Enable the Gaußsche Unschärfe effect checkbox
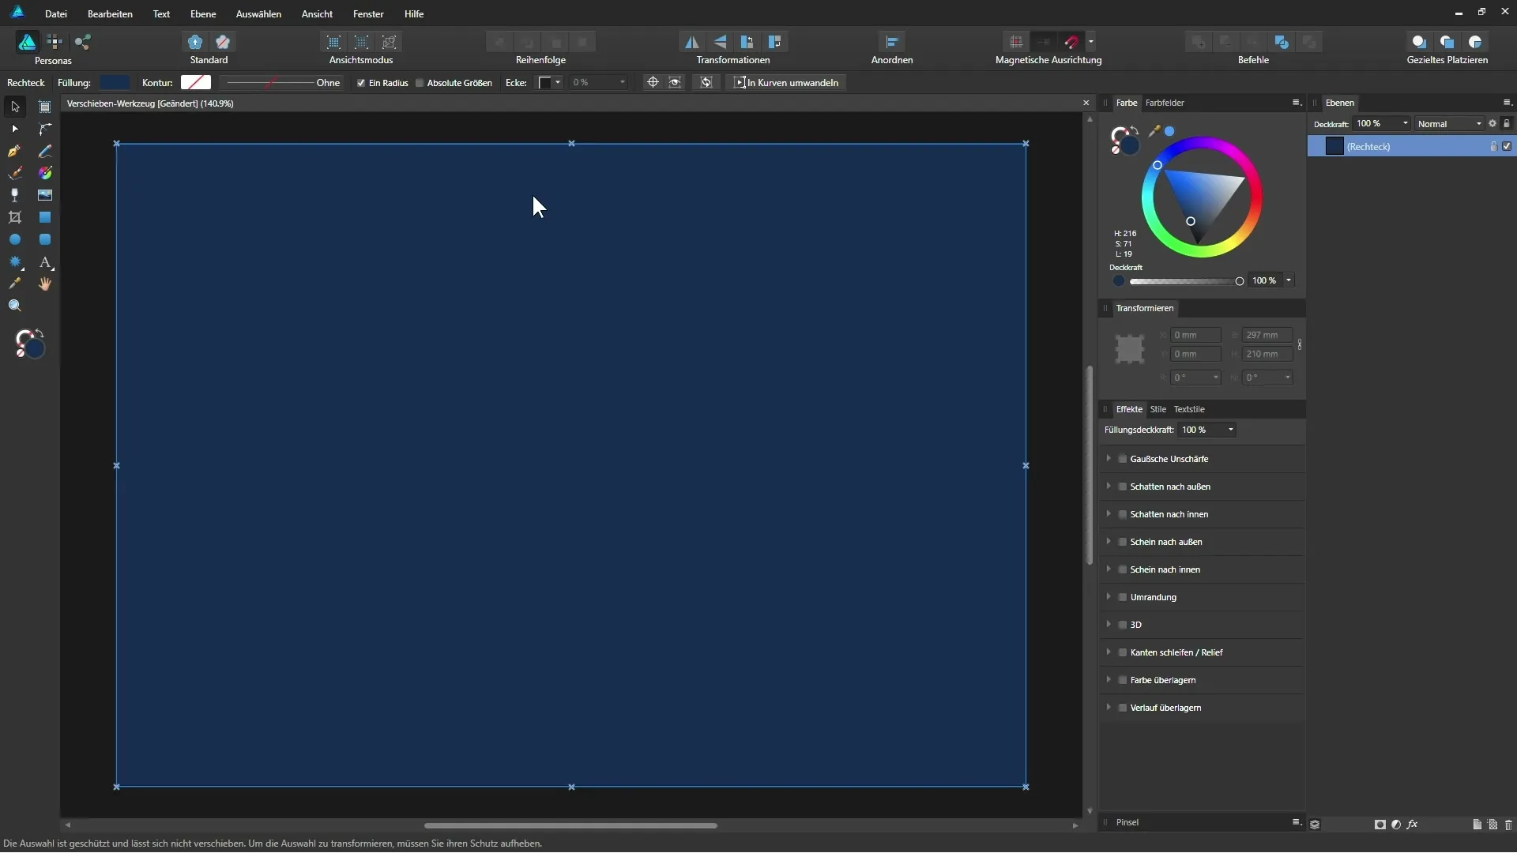Viewport: 1517px width, 853px height. (1122, 459)
